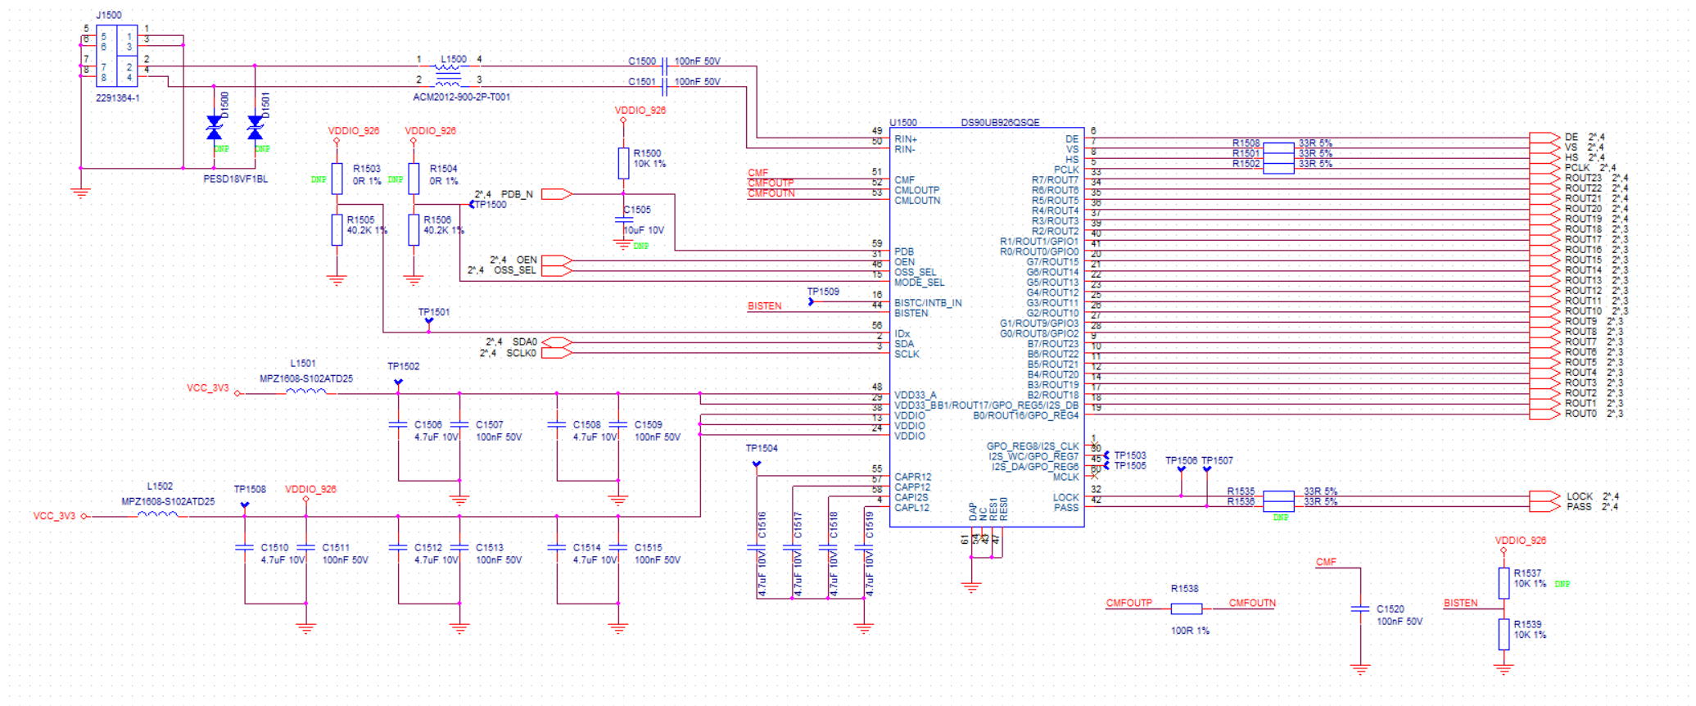Select test point TP1501 marker
This screenshot has height=706, width=1696.
pos(429,322)
